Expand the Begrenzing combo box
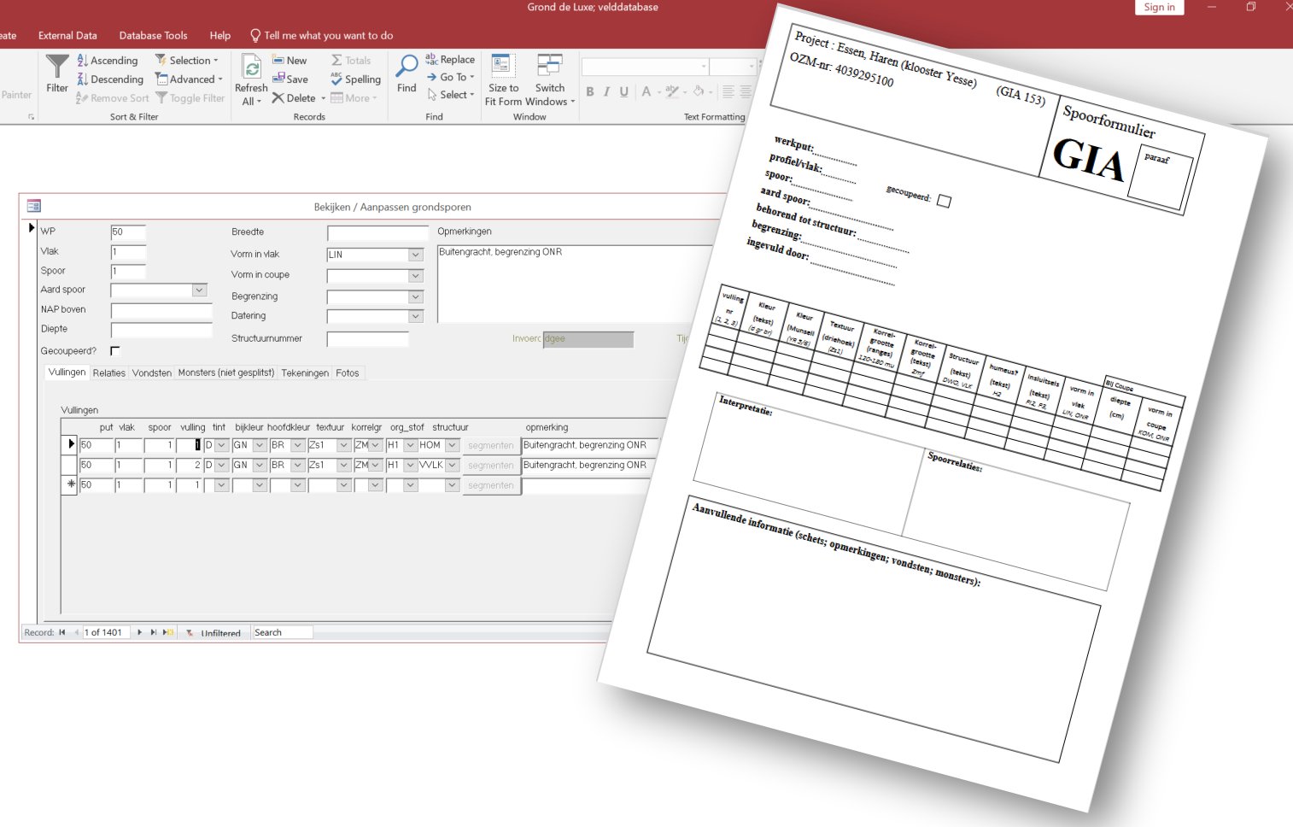Viewport: 1293px width, 827px height. (x=415, y=297)
